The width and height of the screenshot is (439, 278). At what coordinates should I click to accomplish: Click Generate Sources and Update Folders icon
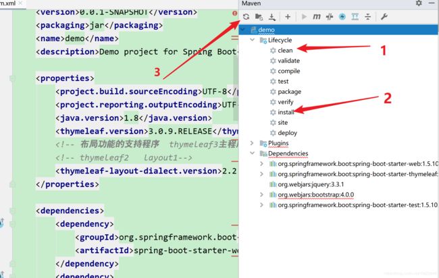259,17
